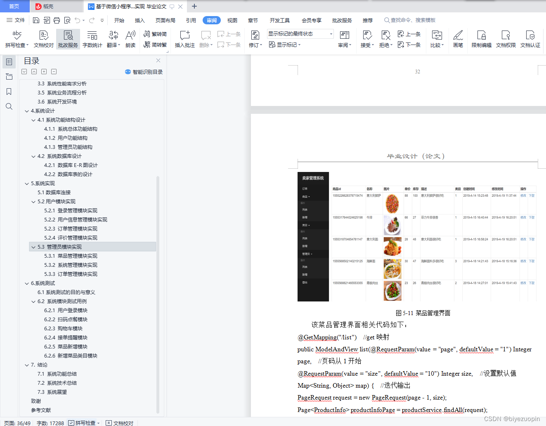Open the 文件 menu
This screenshot has width=546, height=426.
point(16,20)
